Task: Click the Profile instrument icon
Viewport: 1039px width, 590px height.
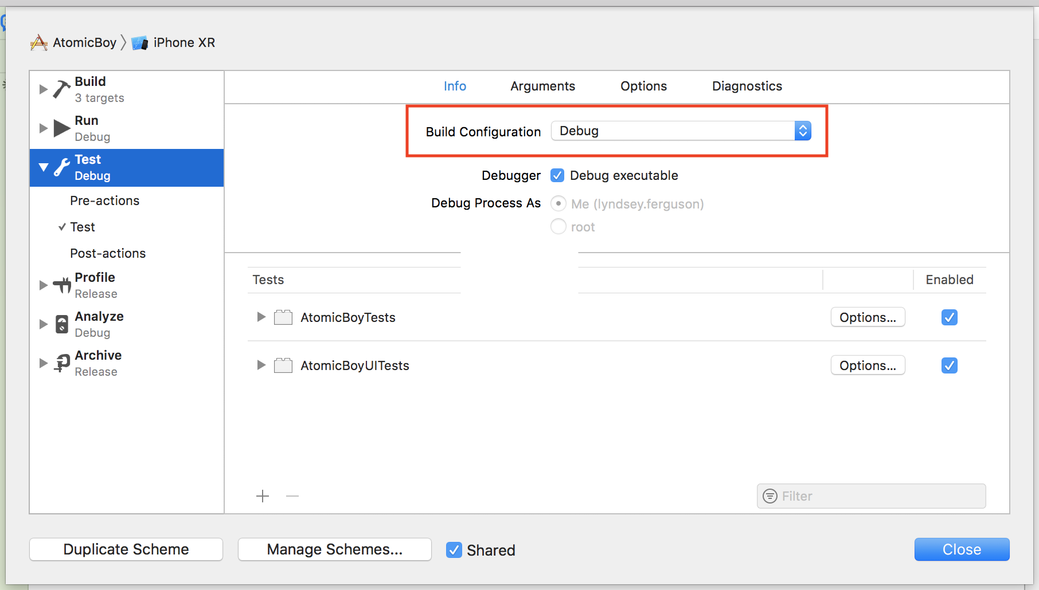Action: coord(61,285)
